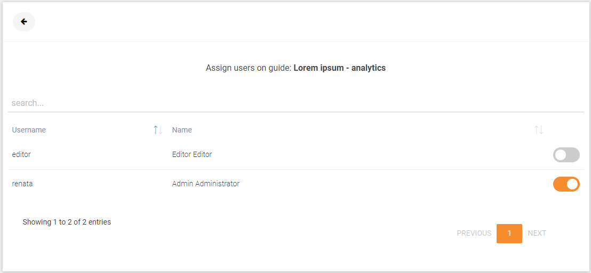The width and height of the screenshot is (591, 273).
Task: Select the renata username cell
Action: tap(22, 184)
